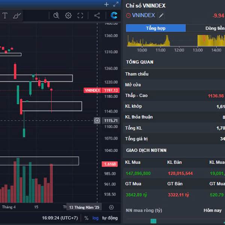Image resolution: width=225 pixels, height=225 pixels.
Task: Click the -9.94 change value
Action: [218, 15]
